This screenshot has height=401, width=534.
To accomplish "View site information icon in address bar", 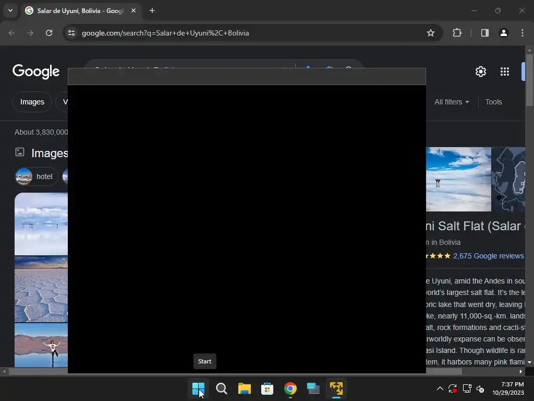I will pyautogui.click(x=71, y=33).
